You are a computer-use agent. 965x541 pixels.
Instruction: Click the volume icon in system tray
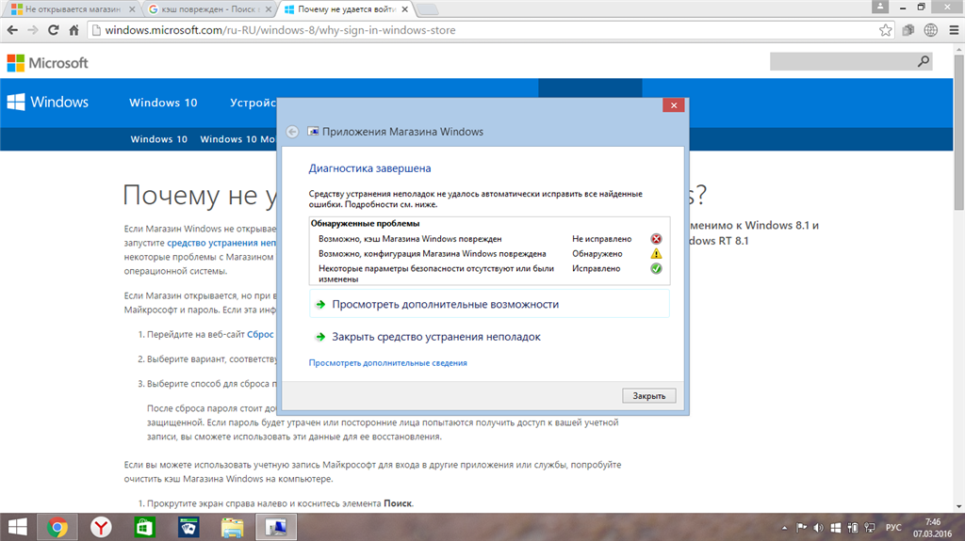point(818,528)
